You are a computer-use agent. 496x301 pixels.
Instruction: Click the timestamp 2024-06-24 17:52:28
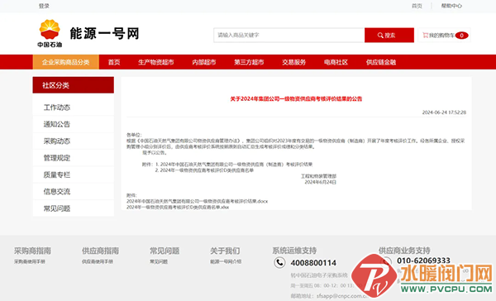[x=444, y=112]
